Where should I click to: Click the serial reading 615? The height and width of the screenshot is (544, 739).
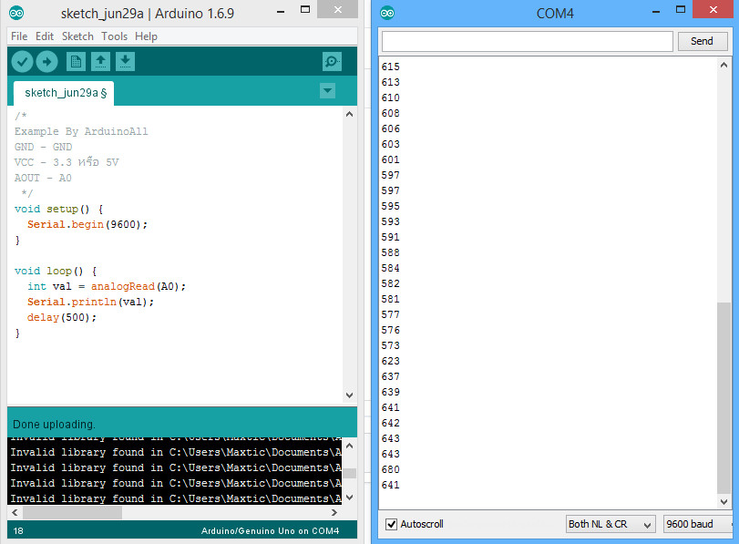pyautogui.click(x=390, y=67)
